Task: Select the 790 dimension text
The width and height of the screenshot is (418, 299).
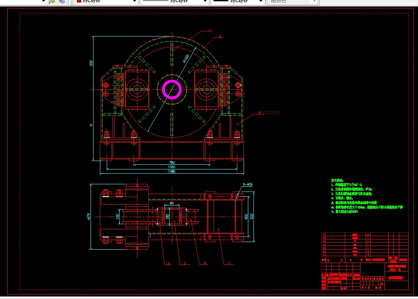Action: (172, 162)
